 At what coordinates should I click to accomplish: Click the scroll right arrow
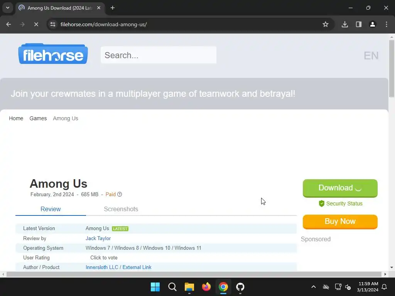385,274
